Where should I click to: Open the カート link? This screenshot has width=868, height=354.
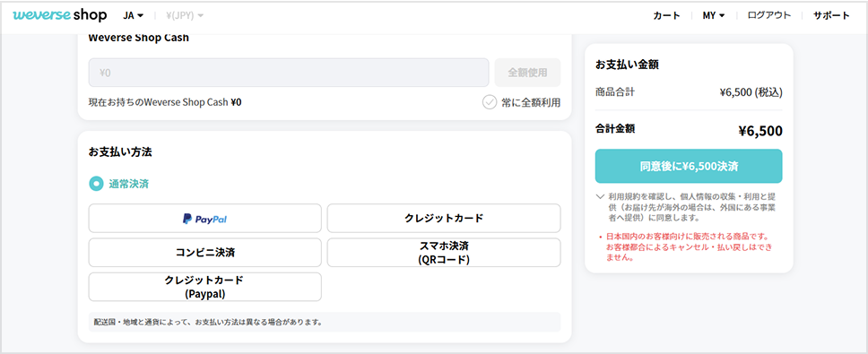click(666, 15)
